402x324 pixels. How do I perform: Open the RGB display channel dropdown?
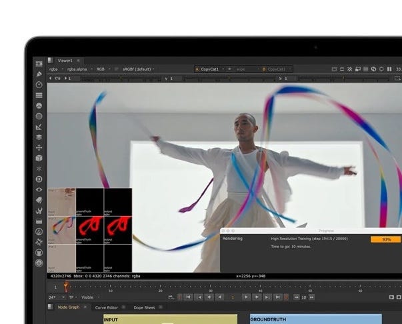(x=103, y=69)
